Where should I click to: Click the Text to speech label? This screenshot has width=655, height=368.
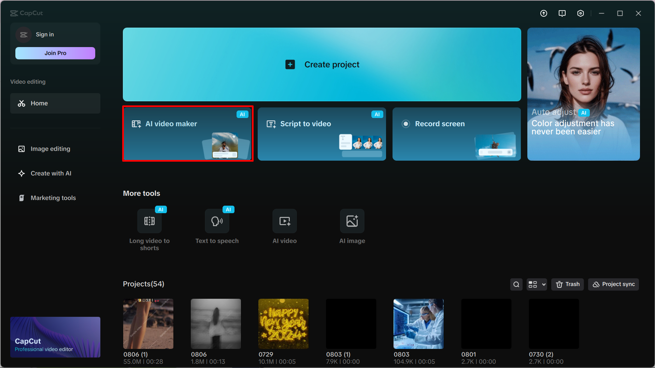(217, 241)
